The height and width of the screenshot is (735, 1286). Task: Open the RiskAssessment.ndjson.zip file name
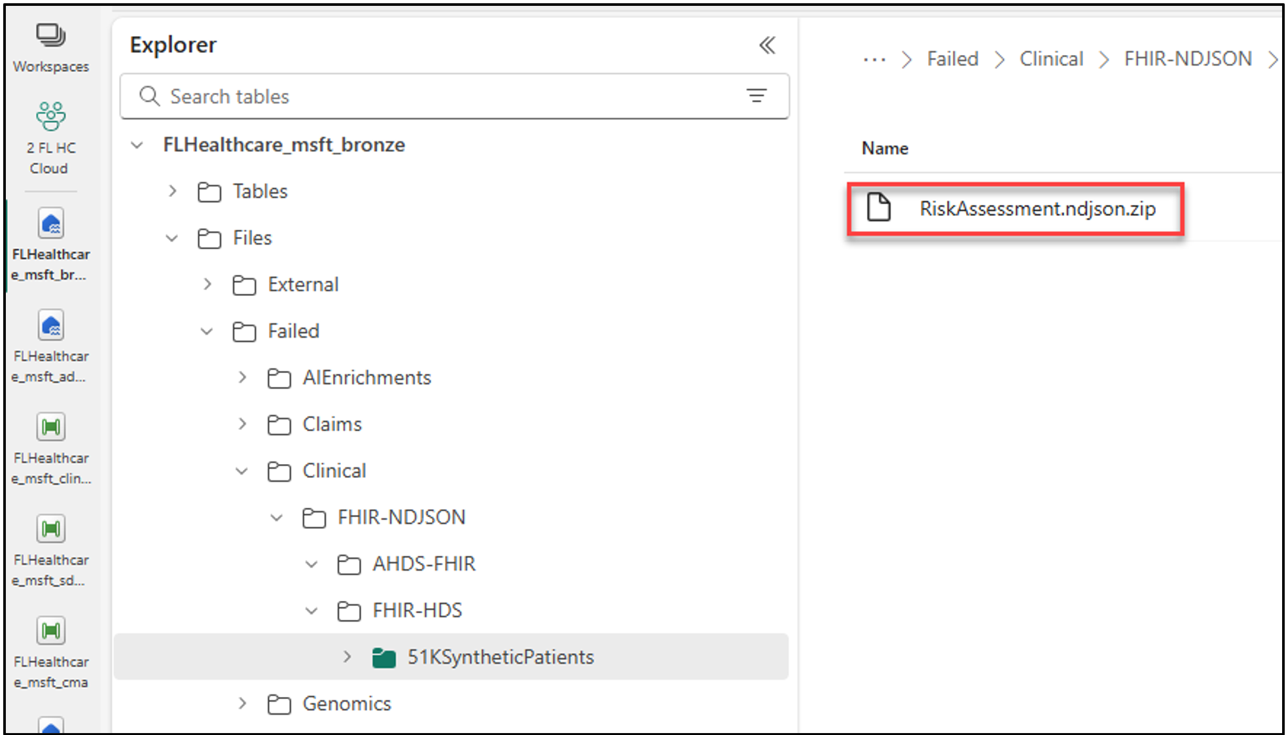pyautogui.click(x=1037, y=209)
